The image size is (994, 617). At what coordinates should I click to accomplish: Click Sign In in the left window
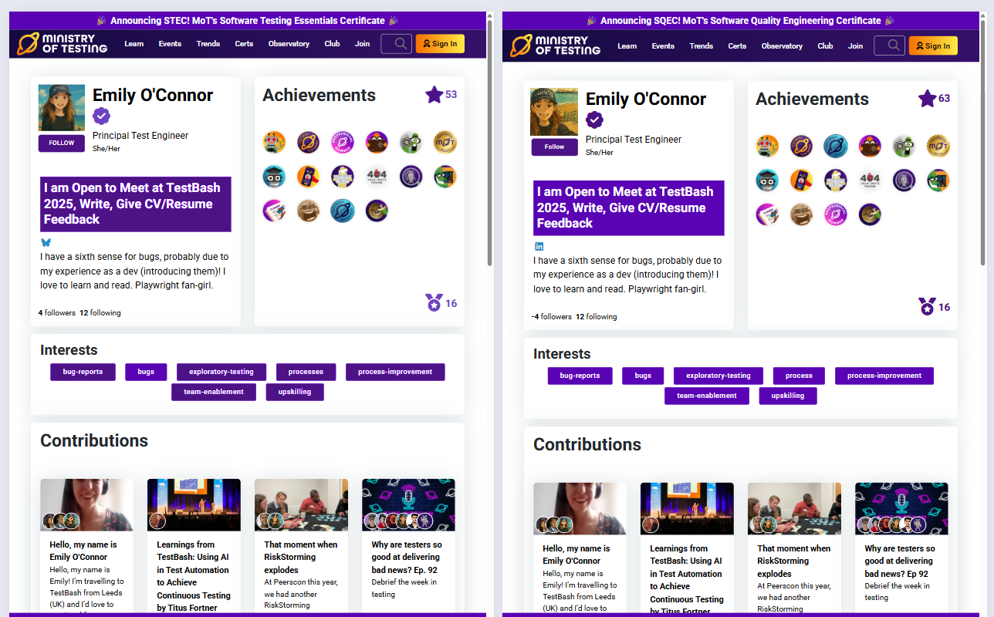pos(440,44)
